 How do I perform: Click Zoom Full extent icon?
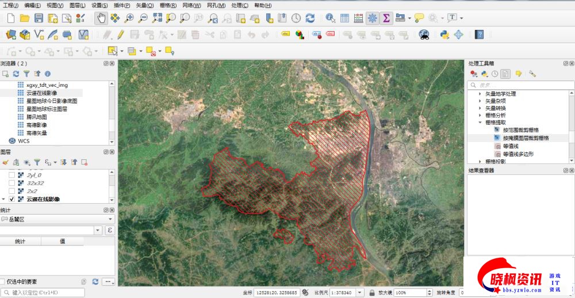[158, 18]
